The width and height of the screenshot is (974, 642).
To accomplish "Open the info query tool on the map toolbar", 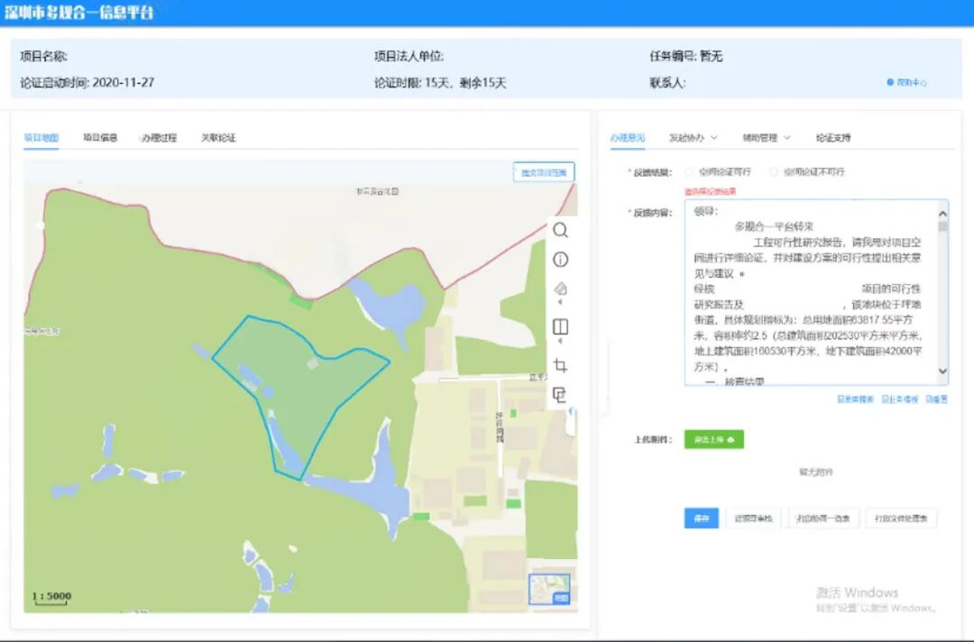I will pyautogui.click(x=560, y=259).
